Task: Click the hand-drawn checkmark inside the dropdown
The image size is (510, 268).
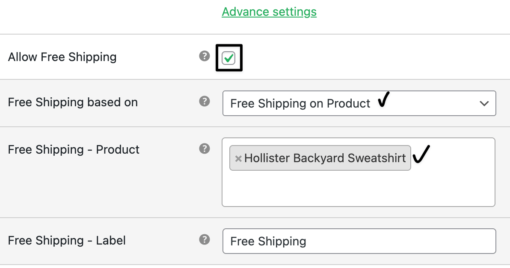Action: click(384, 100)
